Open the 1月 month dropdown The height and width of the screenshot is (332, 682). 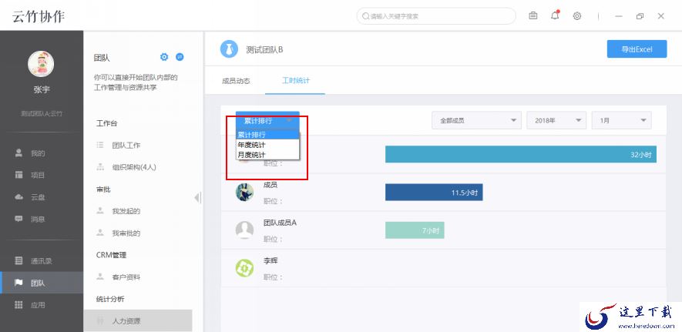[622, 120]
